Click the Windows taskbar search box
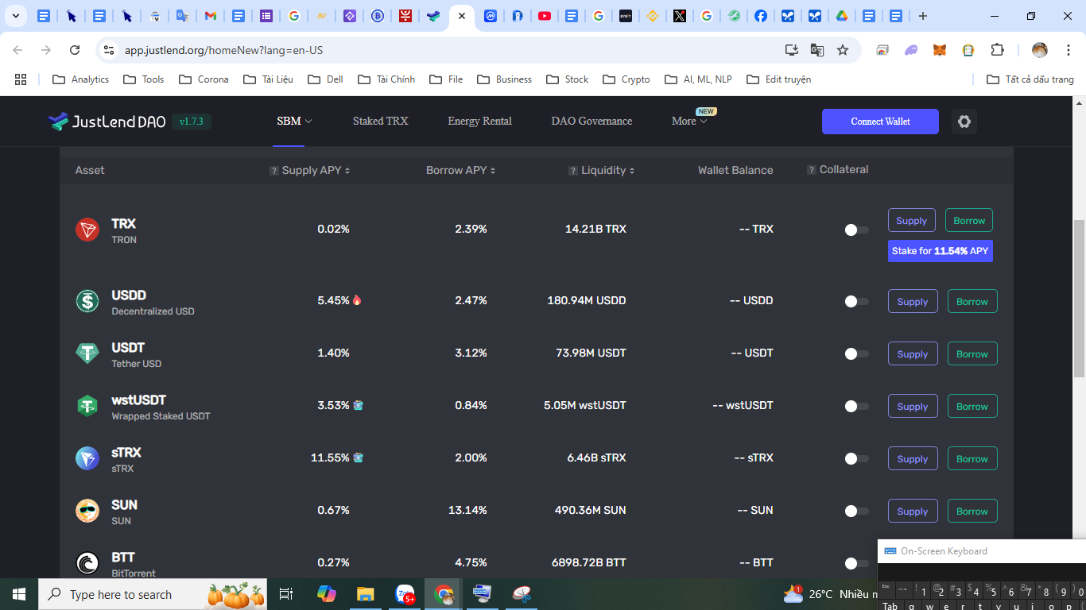This screenshot has height=610, width=1086. [153, 594]
